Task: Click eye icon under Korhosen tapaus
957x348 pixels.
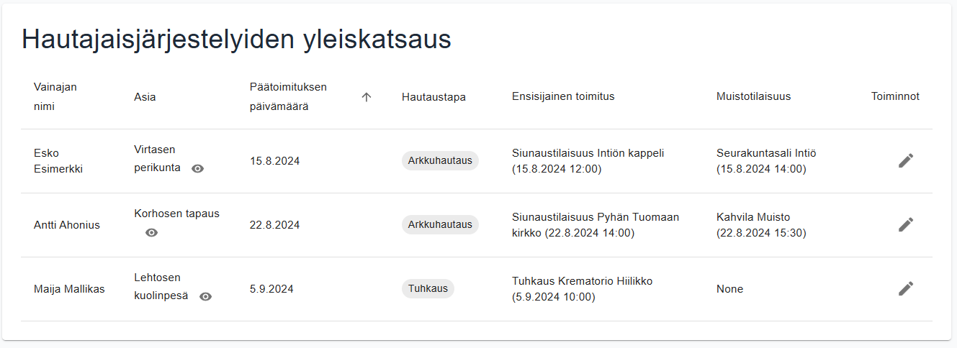Action: pyautogui.click(x=151, y=233)
